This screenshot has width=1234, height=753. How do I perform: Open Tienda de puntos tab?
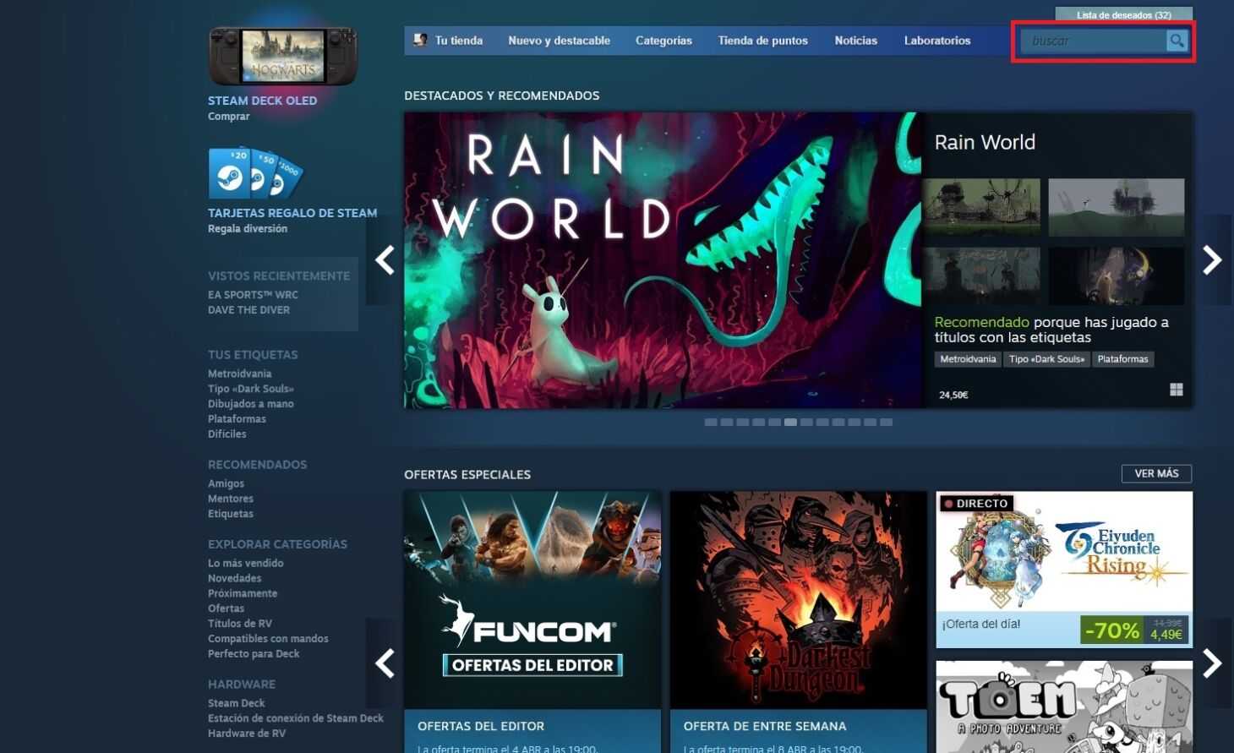click(762, 41)
